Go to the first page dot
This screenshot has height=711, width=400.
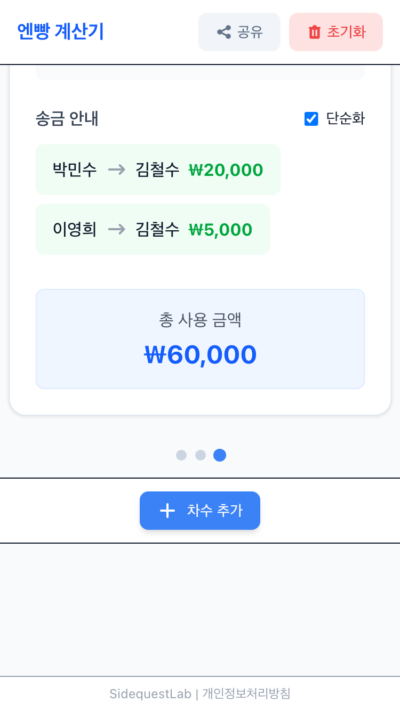coord(181,455)
